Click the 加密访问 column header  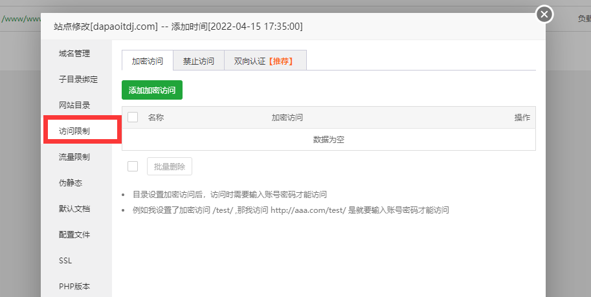(x=287, y=118)
